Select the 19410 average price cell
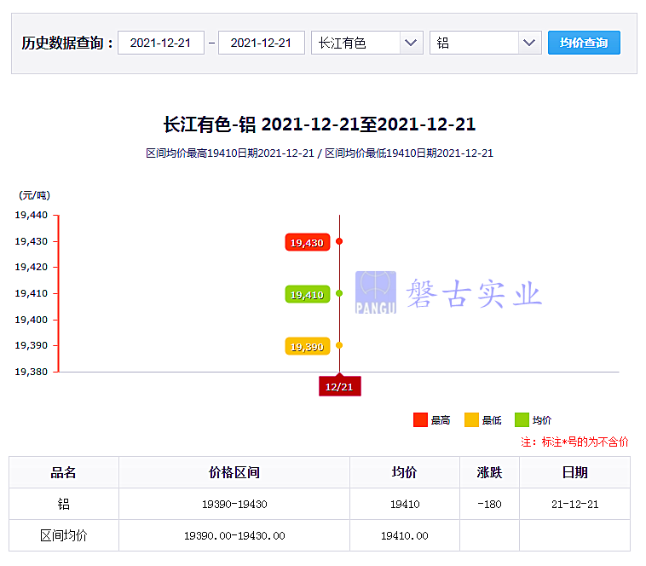The image size is (646, 566). pos(405,505)
